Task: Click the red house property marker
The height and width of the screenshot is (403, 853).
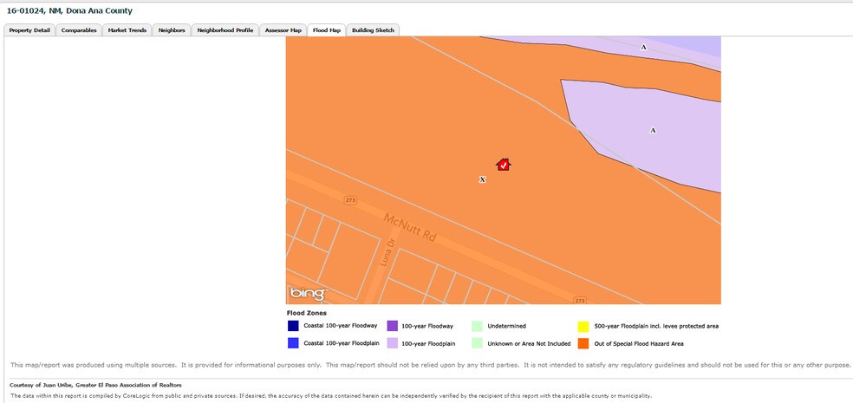Action: 503,165
